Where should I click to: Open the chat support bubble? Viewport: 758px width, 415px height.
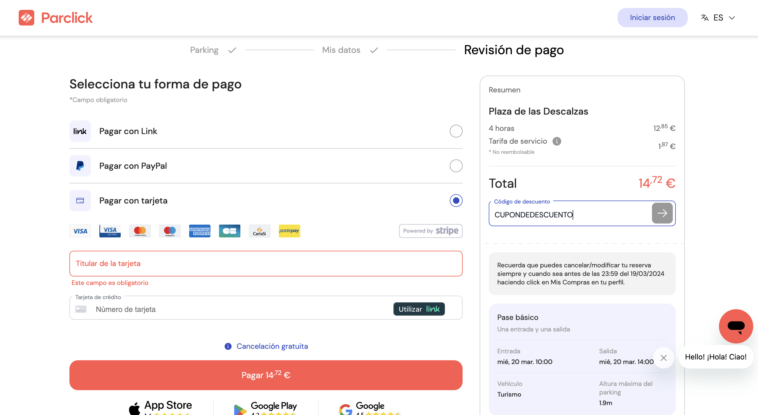pyautogui.click(x=736, y=326)
